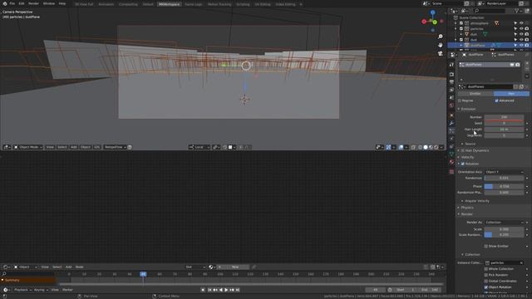Viewport: 532px width, 299px height.
Task: Toggle camera view icon in the viewport
Action: pos(441,53)
